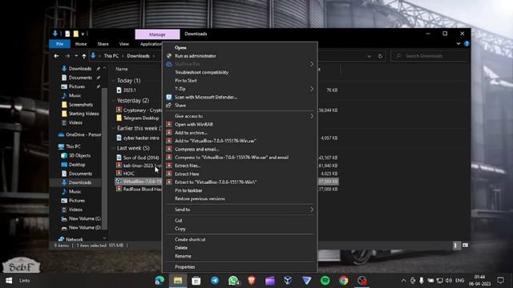The height and width of the screenshot is (288, 513).
Task: Click the Microsoft Defender shield icon
Action: tap(169, 97)
